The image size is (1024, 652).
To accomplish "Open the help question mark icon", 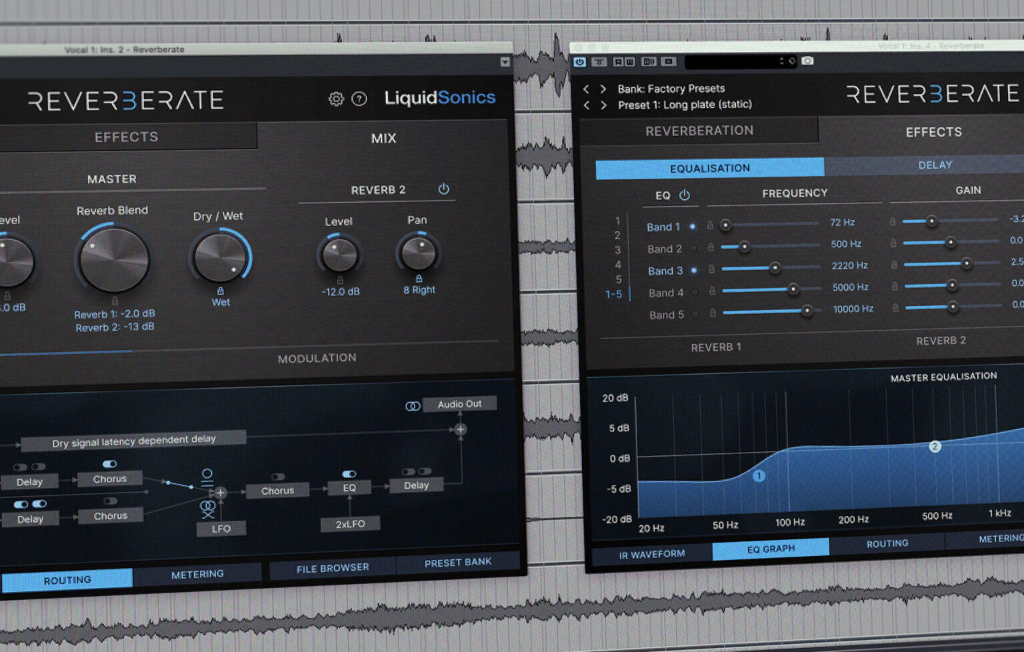I will [359, 99].
